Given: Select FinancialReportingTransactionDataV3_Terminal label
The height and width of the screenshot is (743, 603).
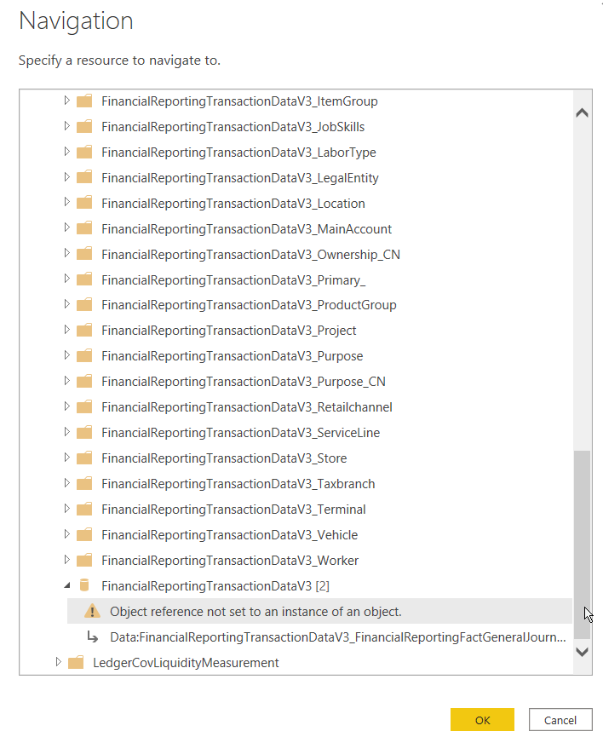Looking at the screenshot, I should pyautogui.click(x=233, y=510).
